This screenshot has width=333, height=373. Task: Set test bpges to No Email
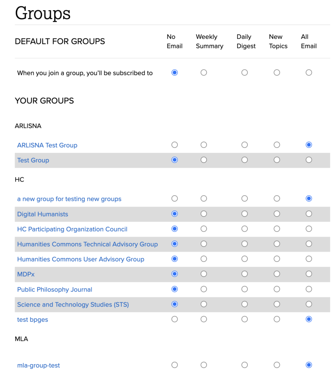[174, 319]
